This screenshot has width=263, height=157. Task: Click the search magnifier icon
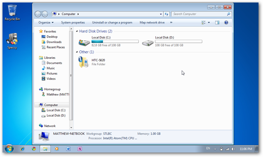228,14
